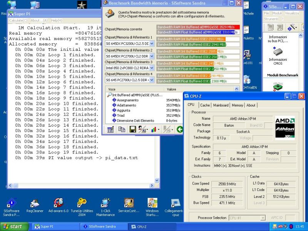Viewport: 308px width, 231px height.
Task: Click the Int Buffered magnifier icon in results list
Action: click(x=109, y=95)
